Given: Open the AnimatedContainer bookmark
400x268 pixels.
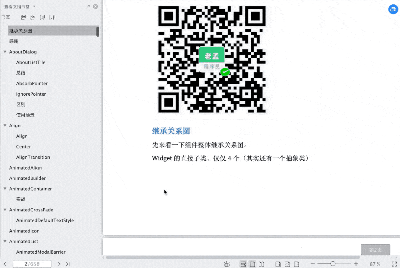Looking at the screenshot, I should 30,189.
